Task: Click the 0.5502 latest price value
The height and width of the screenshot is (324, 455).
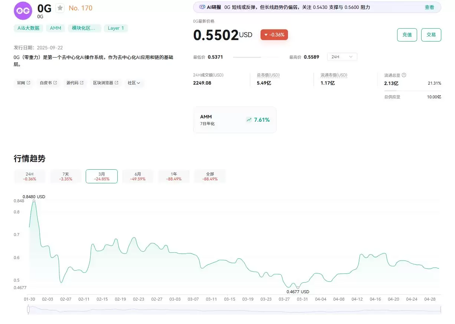Action: (216, 35)
